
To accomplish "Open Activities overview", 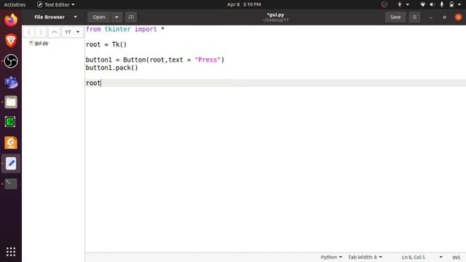I will tap(15, 4).
